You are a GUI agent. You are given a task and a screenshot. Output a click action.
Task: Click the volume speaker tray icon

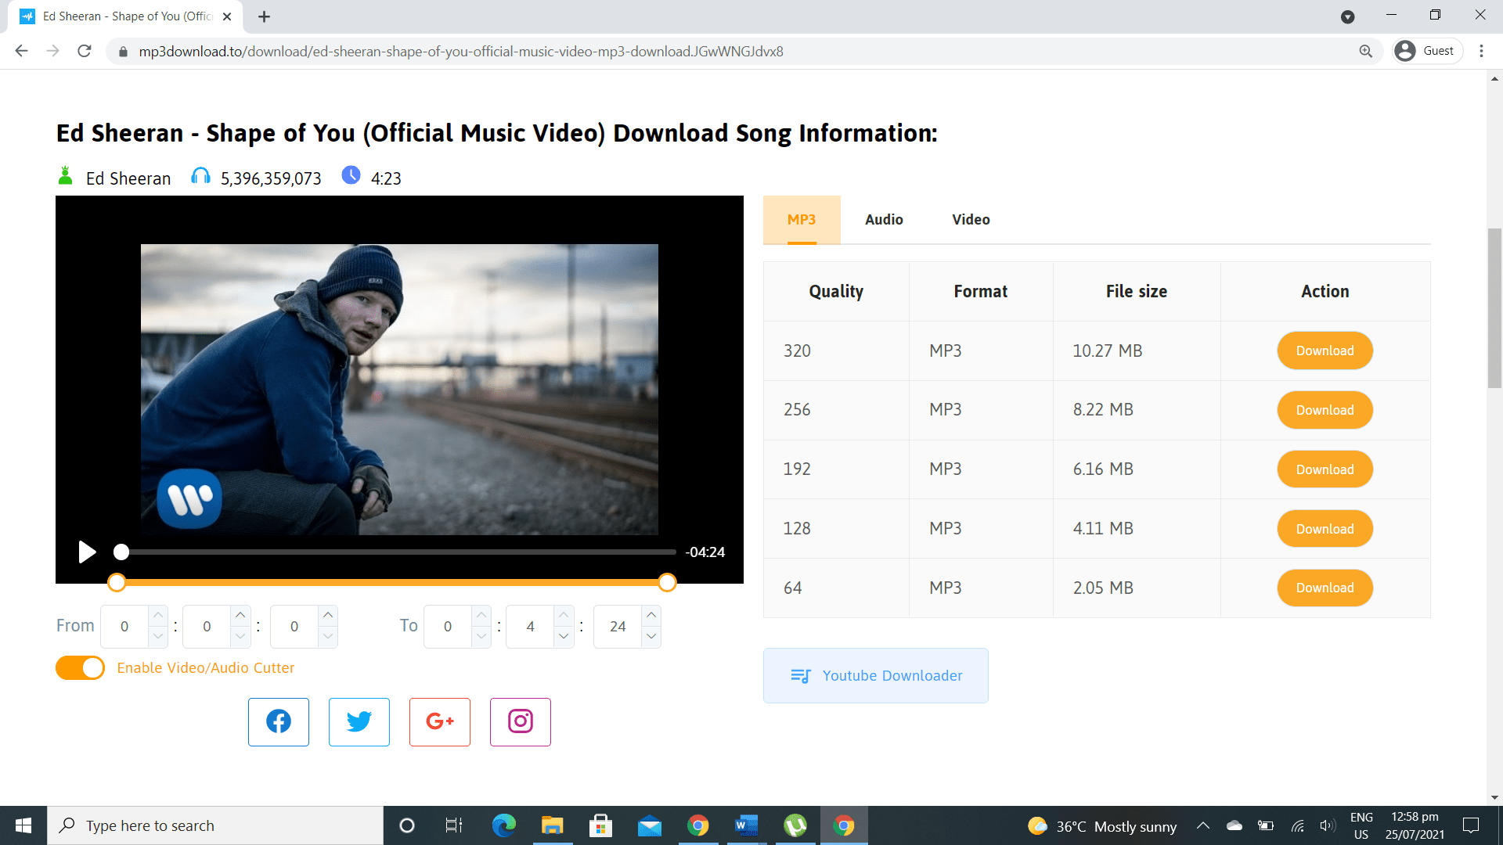click(x=1327, y=825)
